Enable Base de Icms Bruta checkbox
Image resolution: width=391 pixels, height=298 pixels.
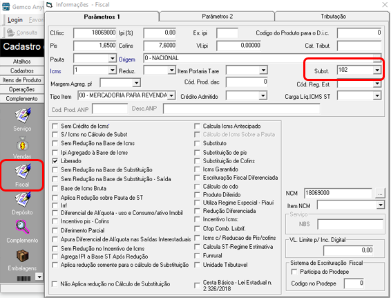coord(55,189)
